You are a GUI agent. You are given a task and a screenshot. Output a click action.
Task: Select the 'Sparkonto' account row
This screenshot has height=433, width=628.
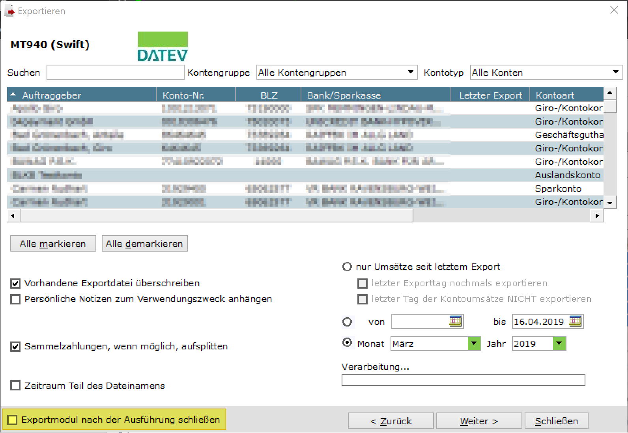point(305,189)
